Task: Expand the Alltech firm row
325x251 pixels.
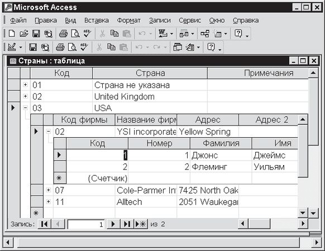Action: (48, 201)
